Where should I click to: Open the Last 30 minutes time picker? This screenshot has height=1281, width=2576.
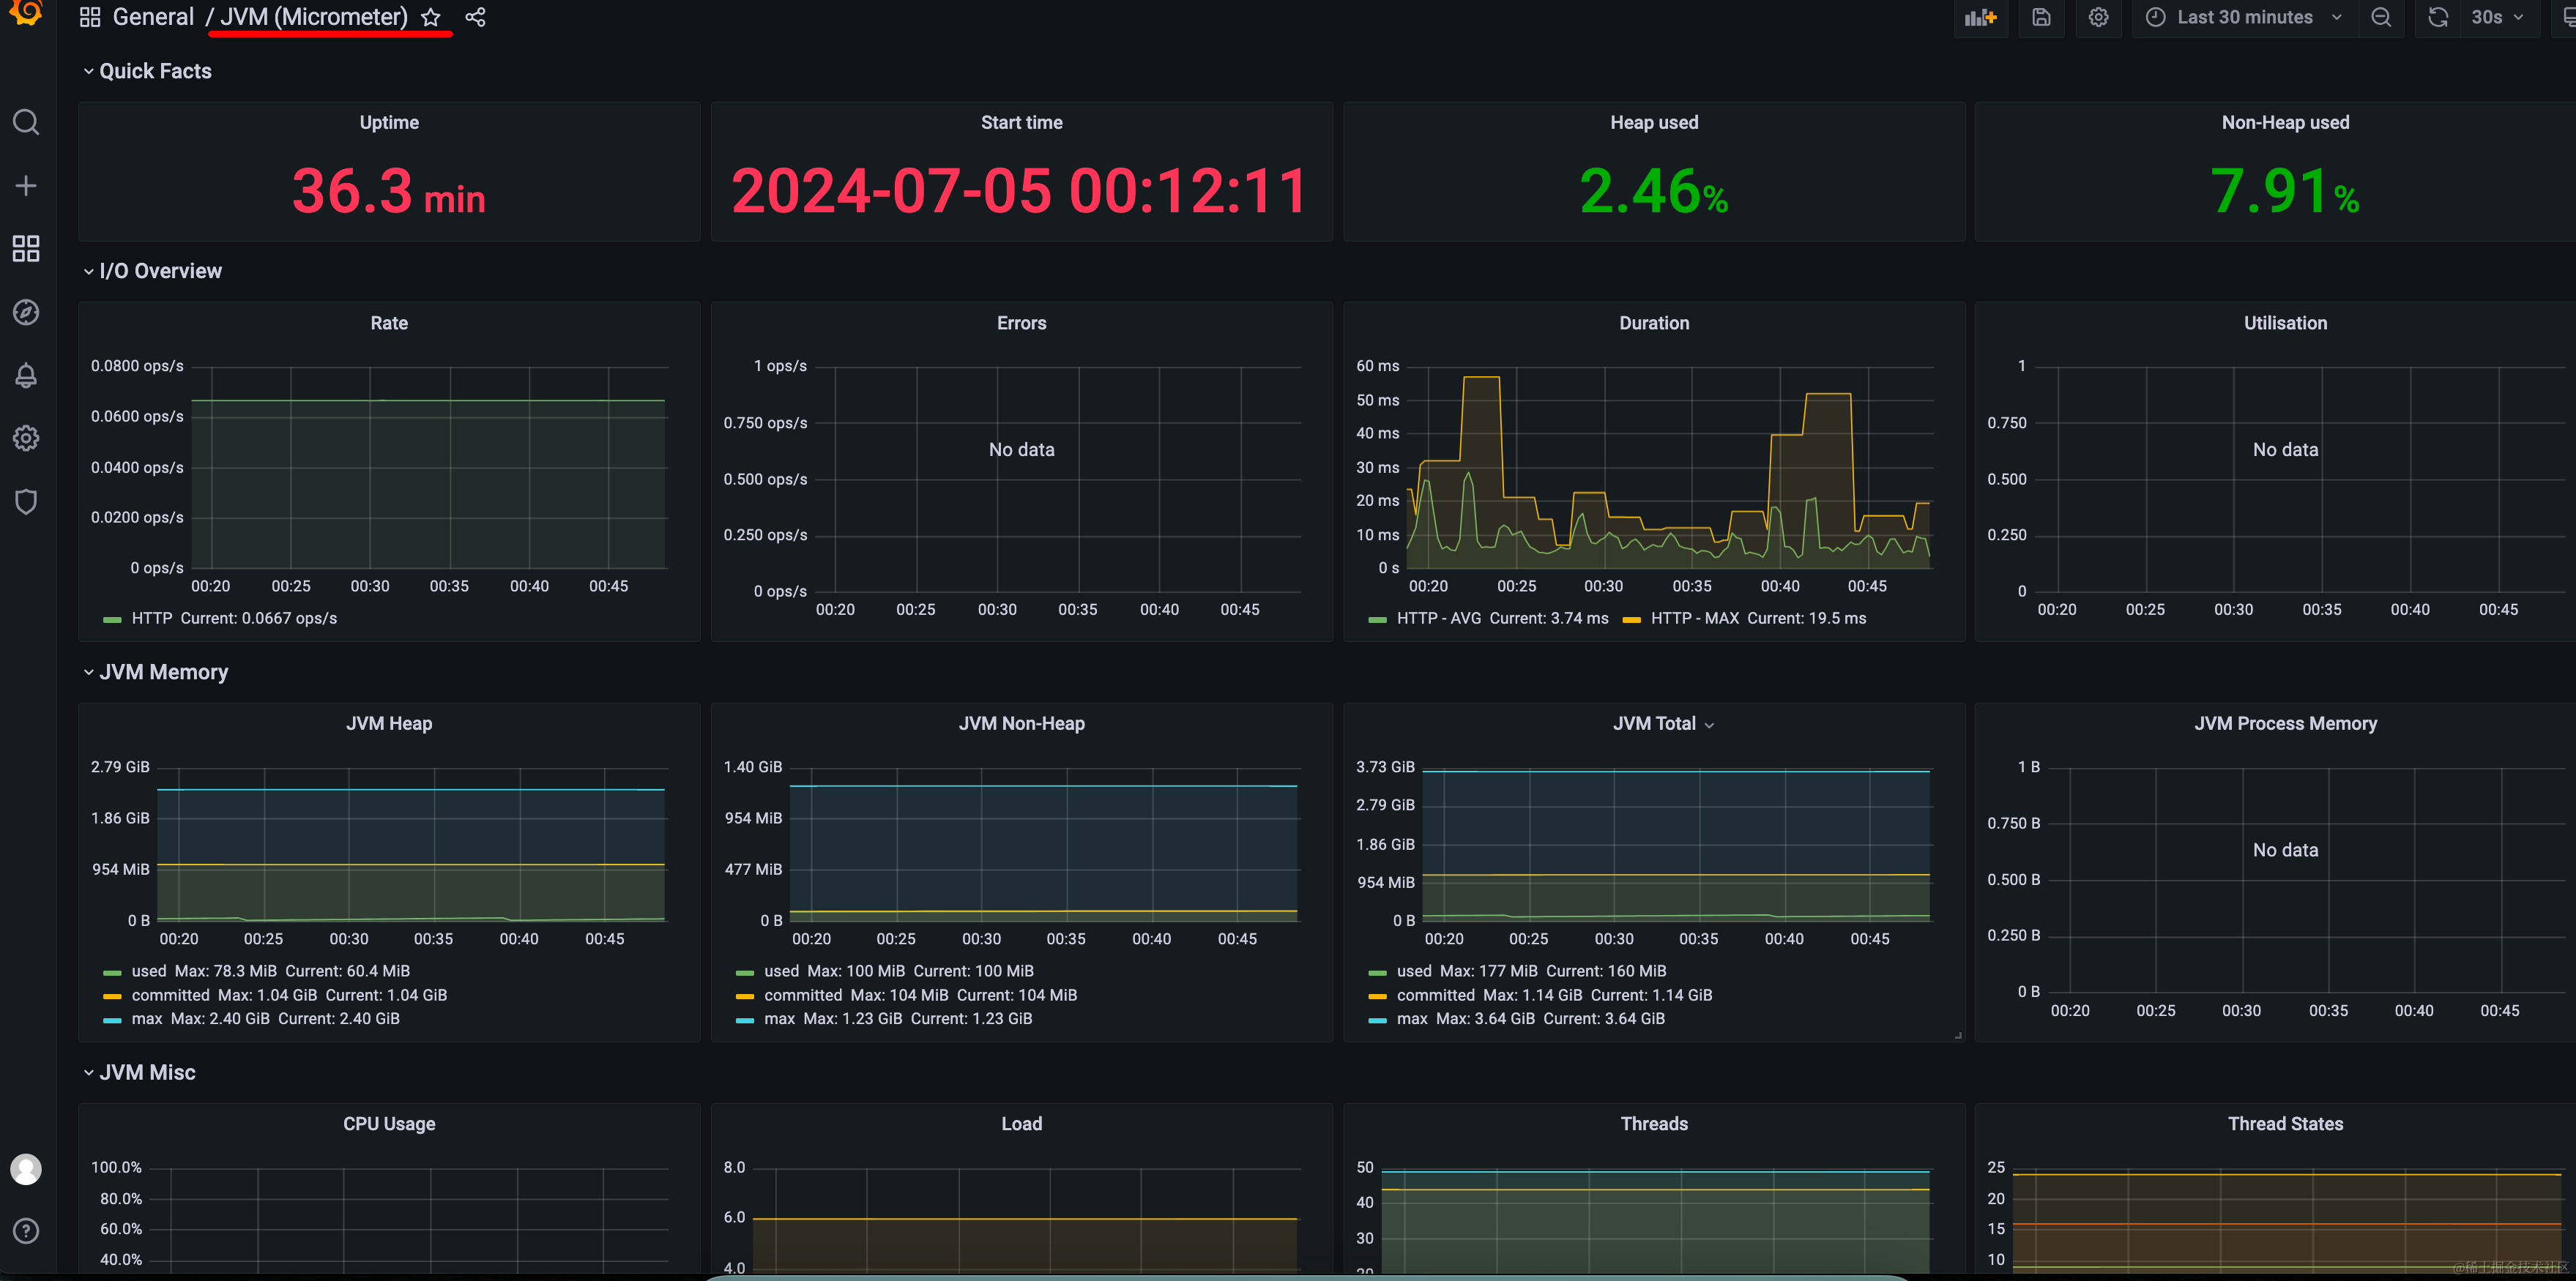(2244, 17)
